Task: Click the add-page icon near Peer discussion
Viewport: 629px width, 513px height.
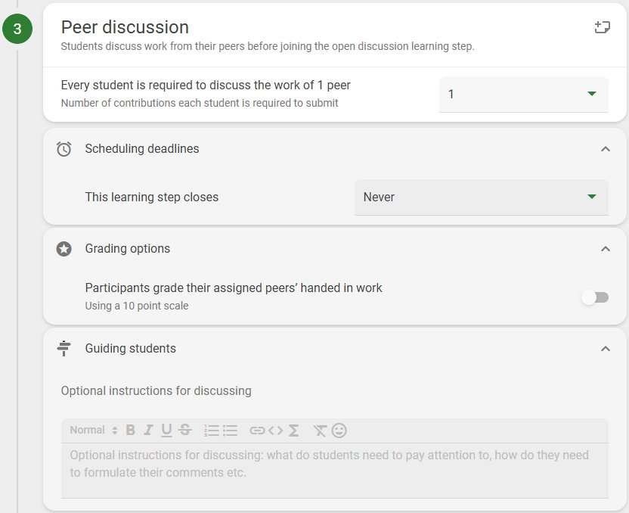Action: tap(603, 26)
